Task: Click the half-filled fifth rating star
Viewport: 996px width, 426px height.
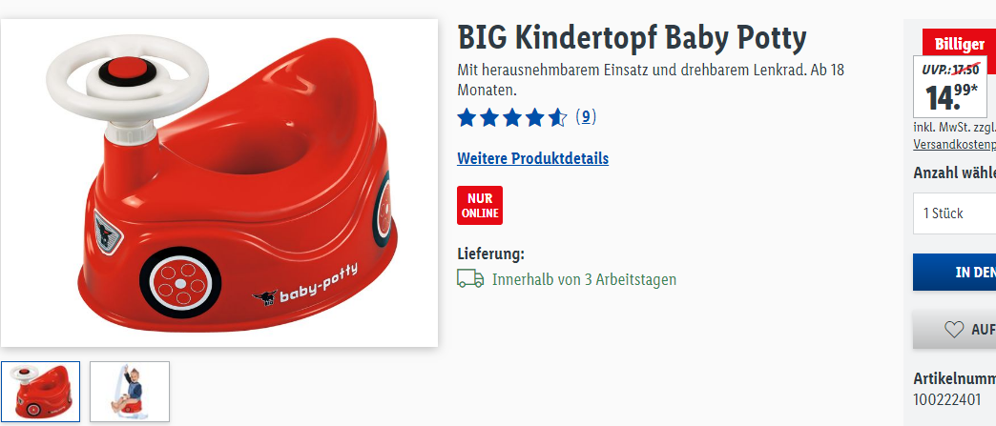Action: coord(558,117)
